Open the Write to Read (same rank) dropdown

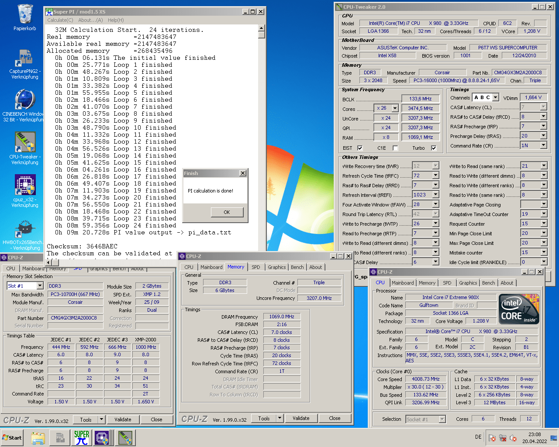[x=544, y=166]
